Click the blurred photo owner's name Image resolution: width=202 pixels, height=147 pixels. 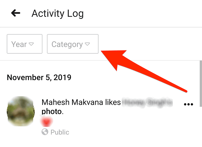[x=147, y=102]
